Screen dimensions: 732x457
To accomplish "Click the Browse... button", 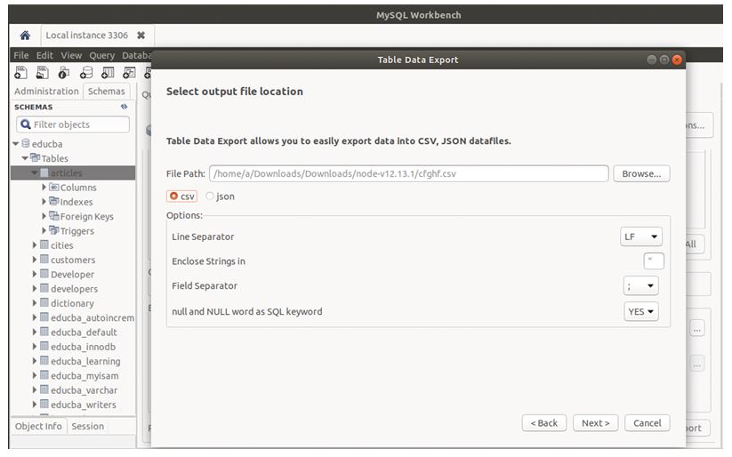I will 640,174.
